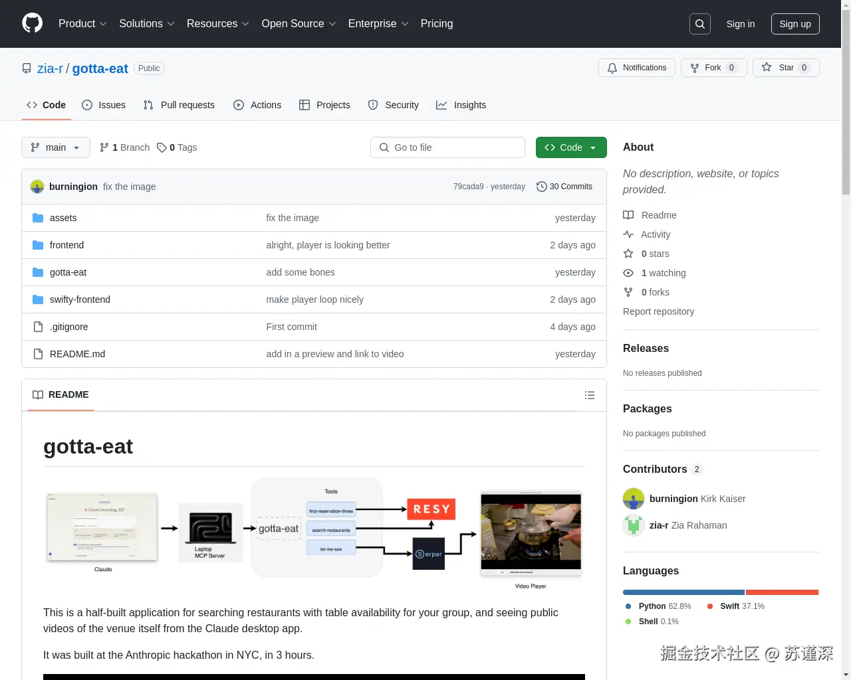The height and width of the screenshot is (680, 851).
Task: Select the Activity pulse icon in About
Action: click(x=628, y=234)
